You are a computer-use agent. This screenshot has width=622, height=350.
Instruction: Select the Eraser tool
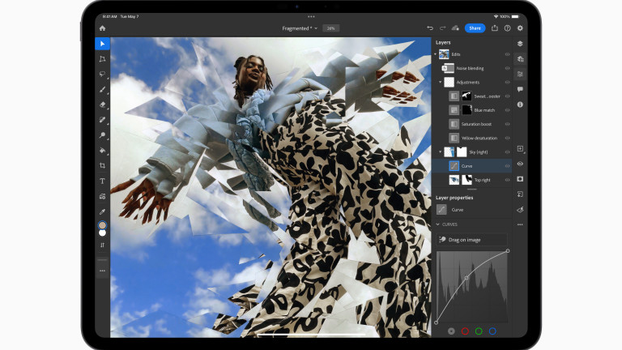pos(102,105)
